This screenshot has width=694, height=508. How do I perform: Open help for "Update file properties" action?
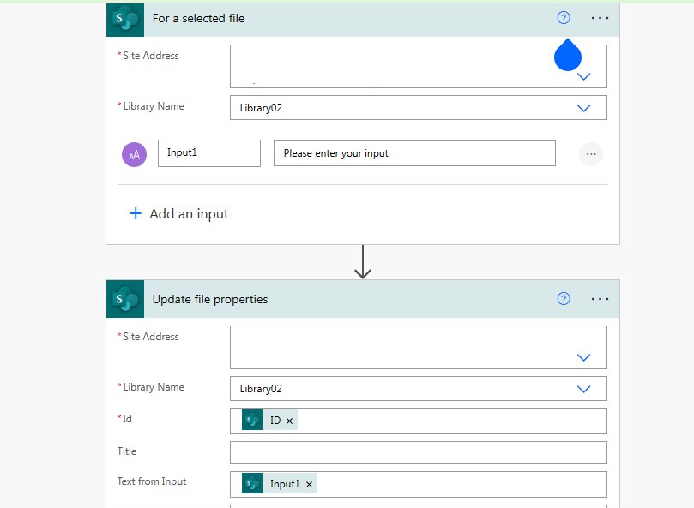pyautogui.click(x=564, y=299)
